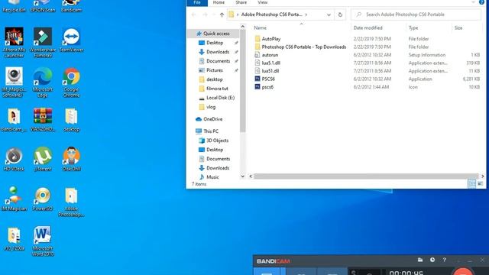Select EPSON Scan desktop shortcut

point(43,6)
